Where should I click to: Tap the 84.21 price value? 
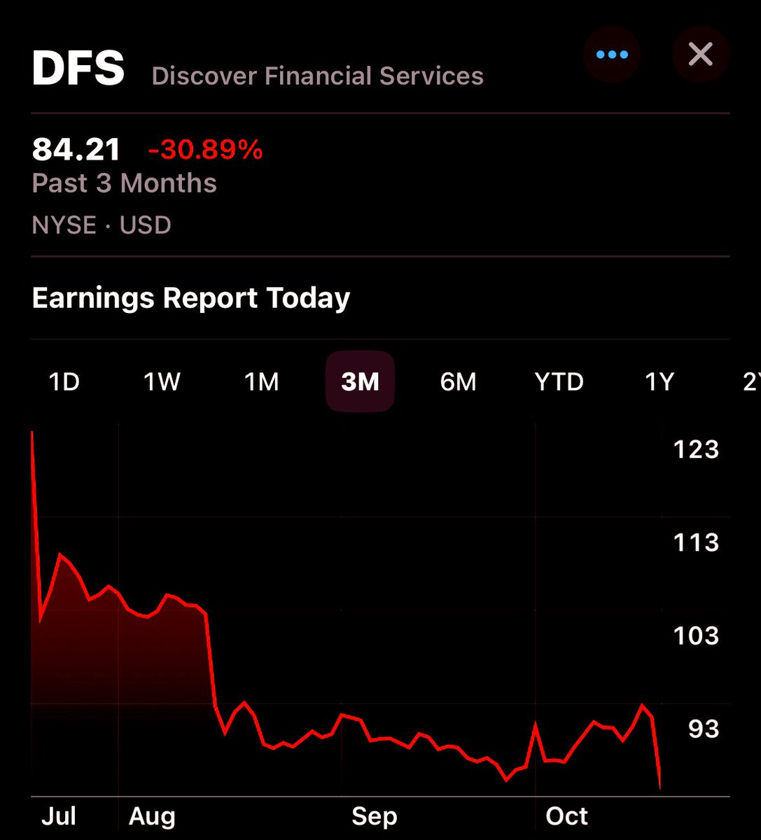(76, 150)
